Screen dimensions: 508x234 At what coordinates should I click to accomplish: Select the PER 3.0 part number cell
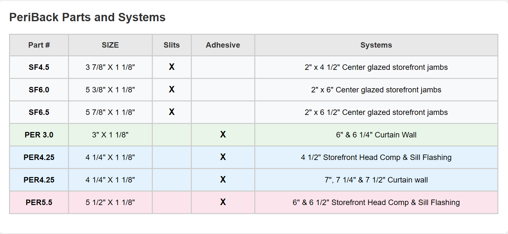click(39, 135)
